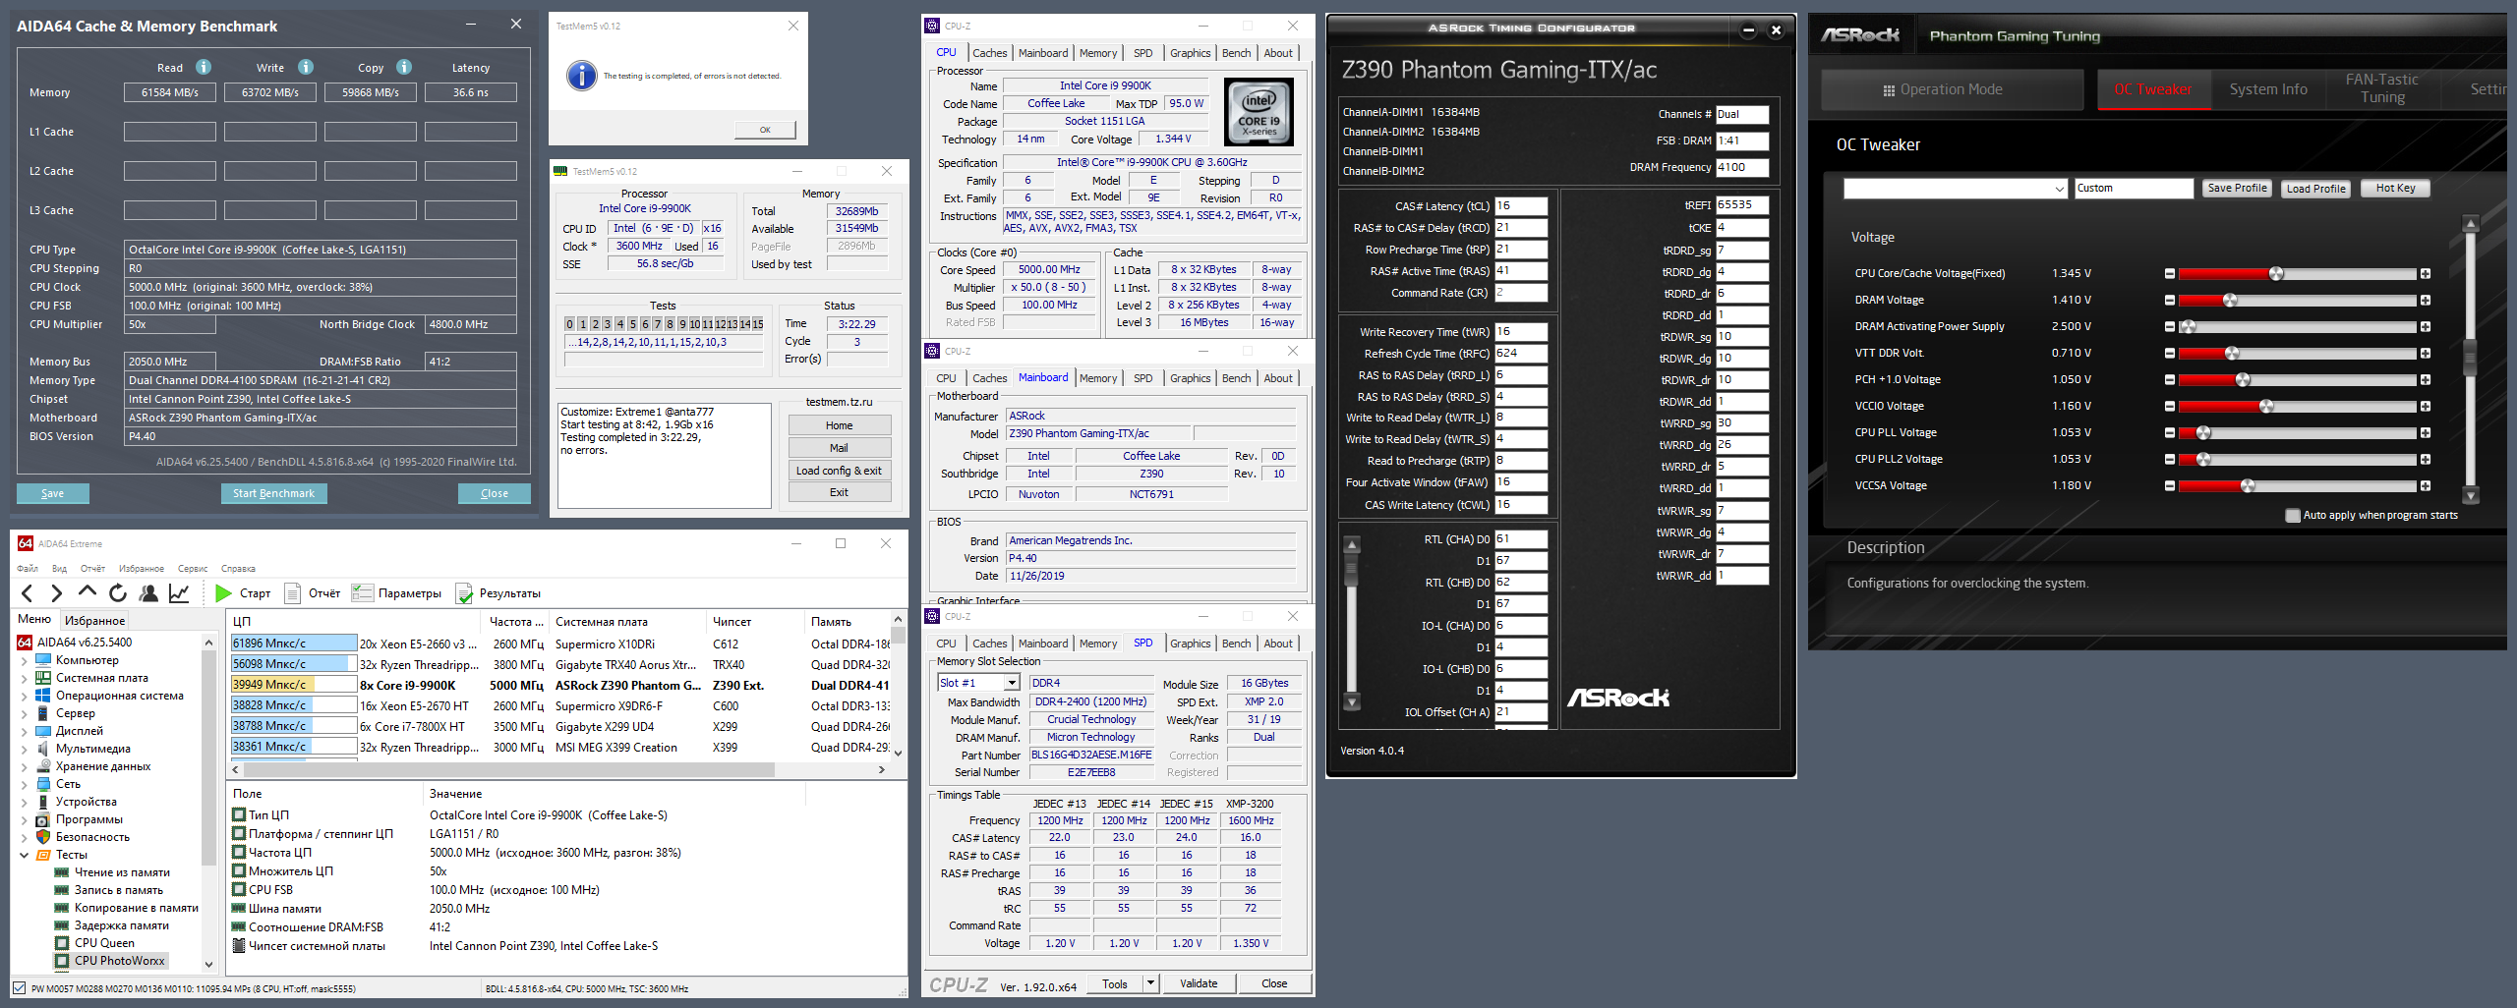The width and height of the screenshot is (2517, 1008).
Task: Select the Безопасность shield icon in tree
Action: 43,837
